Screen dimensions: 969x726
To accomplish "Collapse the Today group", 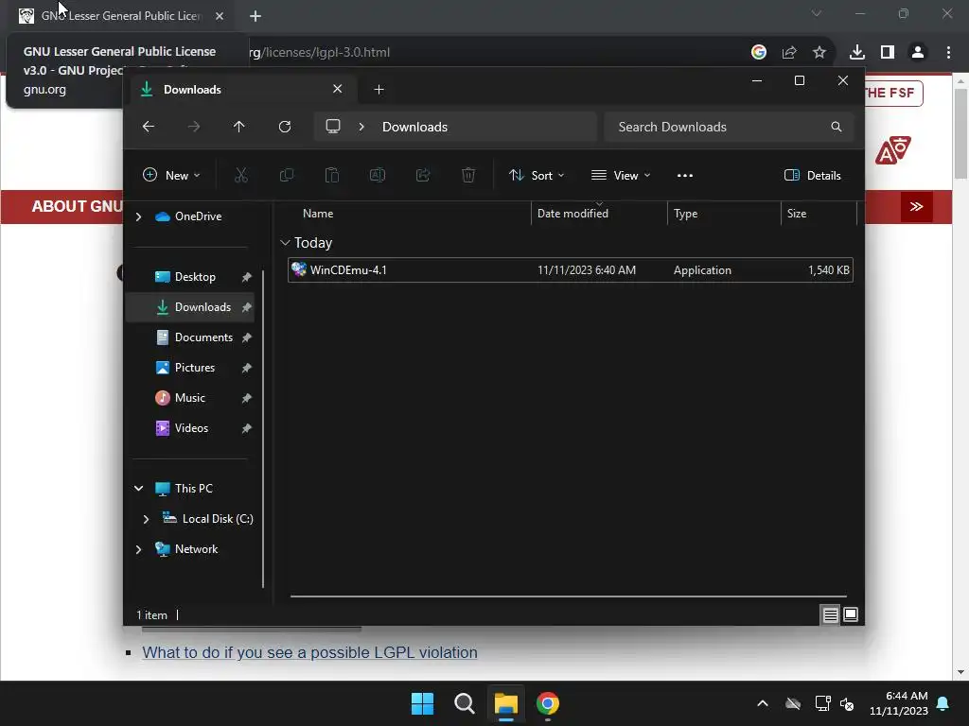I will click(x=285, y=243).
